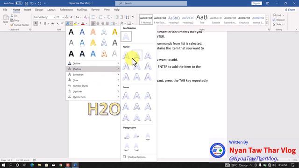299x168 pixels.
Task: Undo the last action
Action: 32,3
